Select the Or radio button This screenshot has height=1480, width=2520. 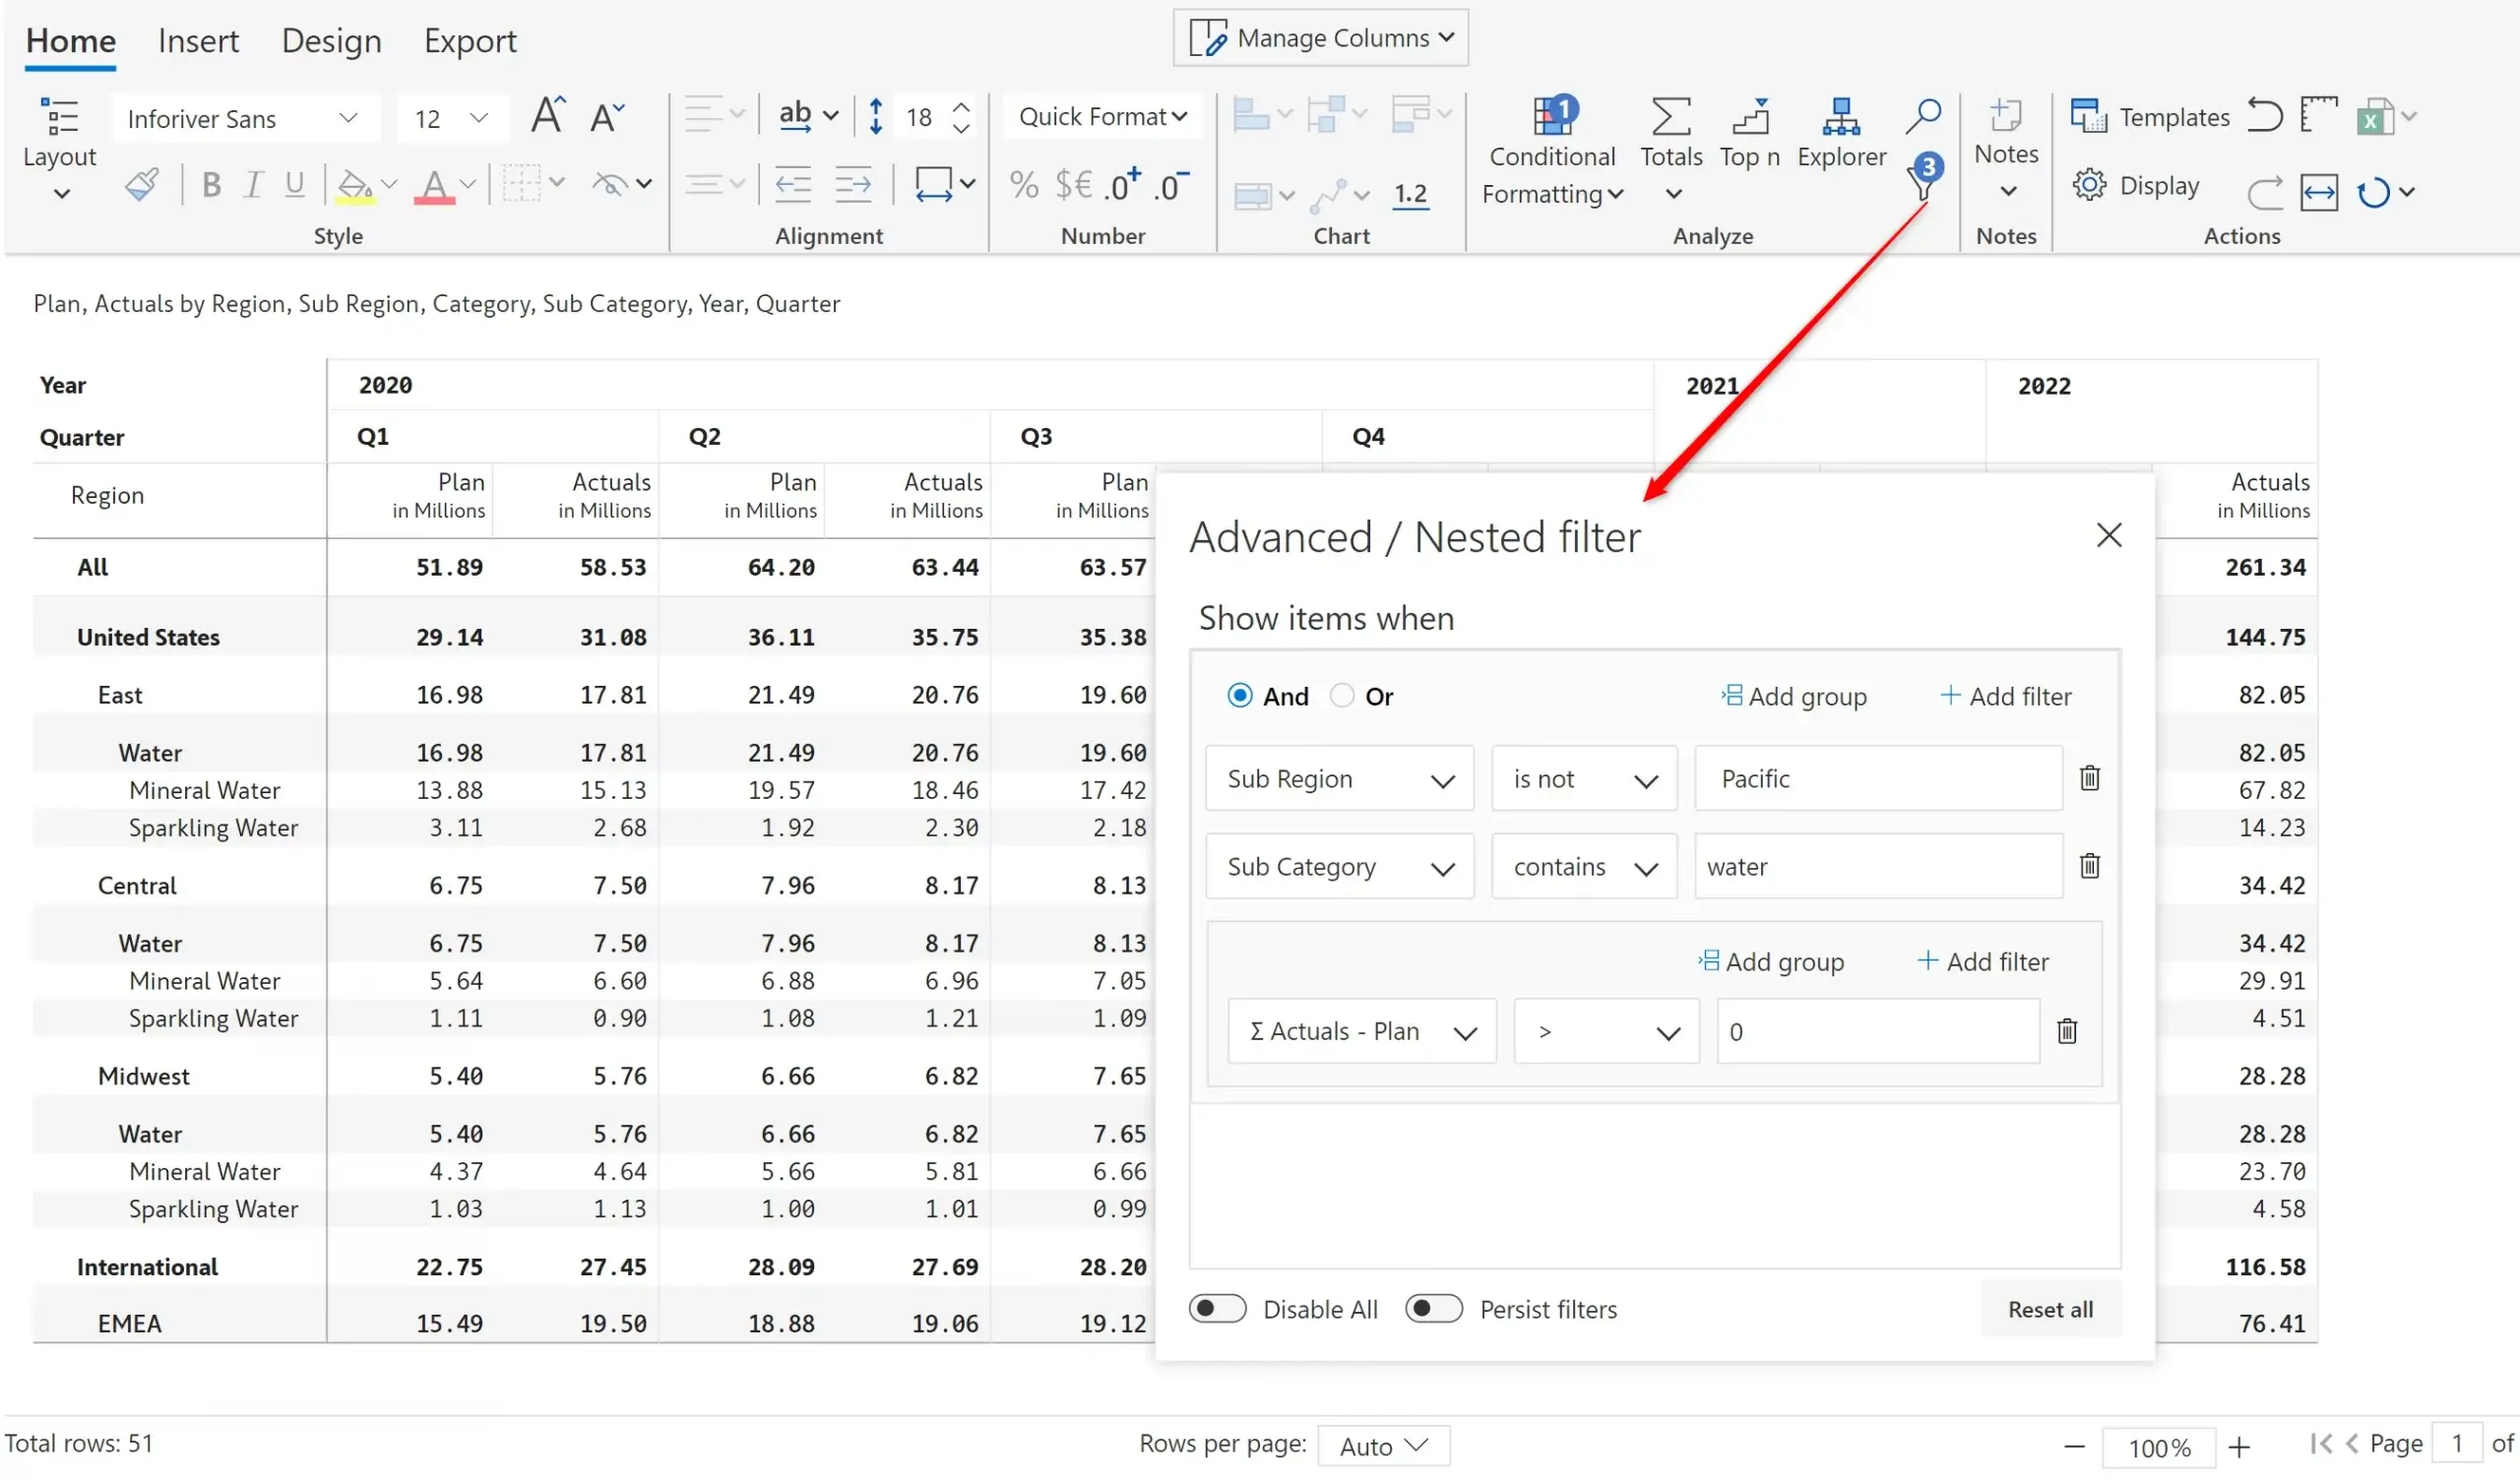point(1340,695)
